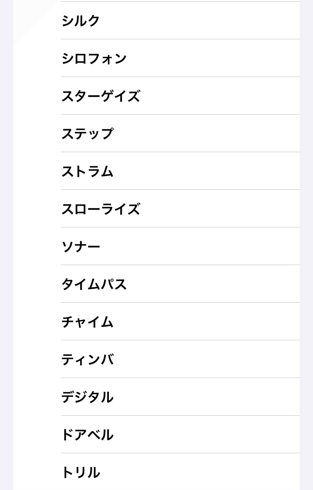Choose チャイム as the sound

(87, 322)
